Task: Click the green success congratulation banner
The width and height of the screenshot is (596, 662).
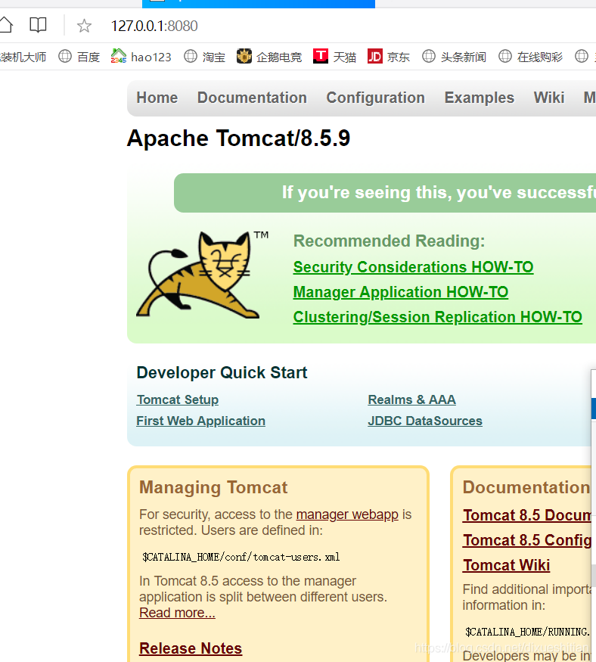Action: [385, 192]
